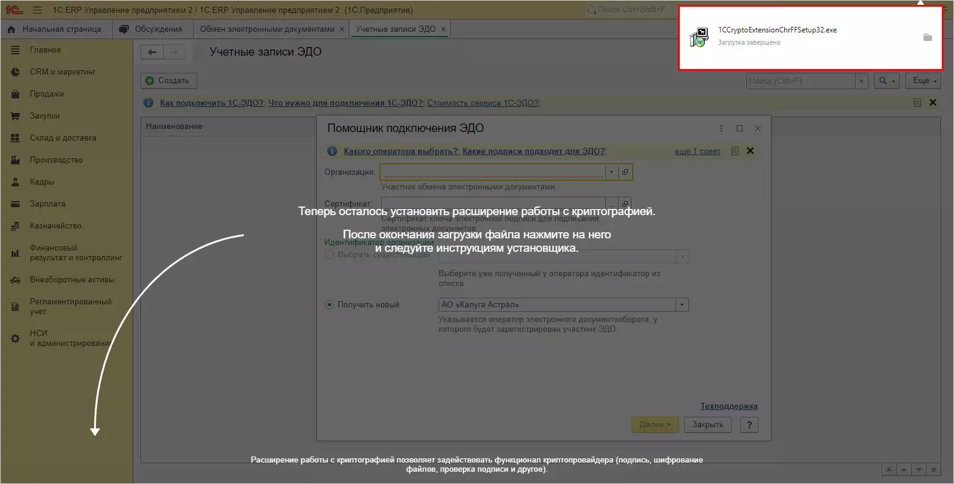Switch to the Обсуждения tab
The height and width of the screenshot is (484, 954).
tap(152, 29)
